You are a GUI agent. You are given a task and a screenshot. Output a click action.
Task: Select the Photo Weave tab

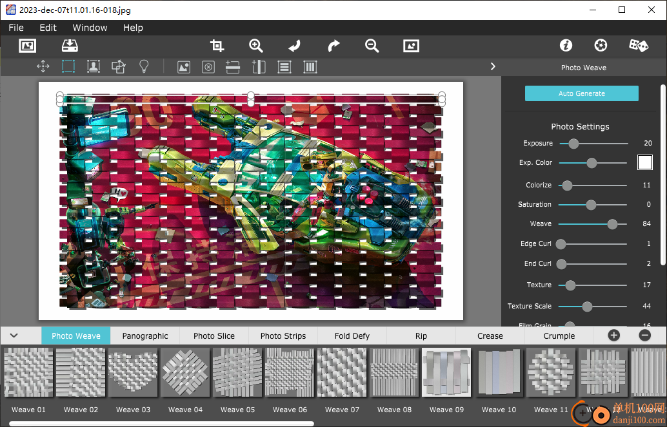pyautogui.click(x=76, y=336)
